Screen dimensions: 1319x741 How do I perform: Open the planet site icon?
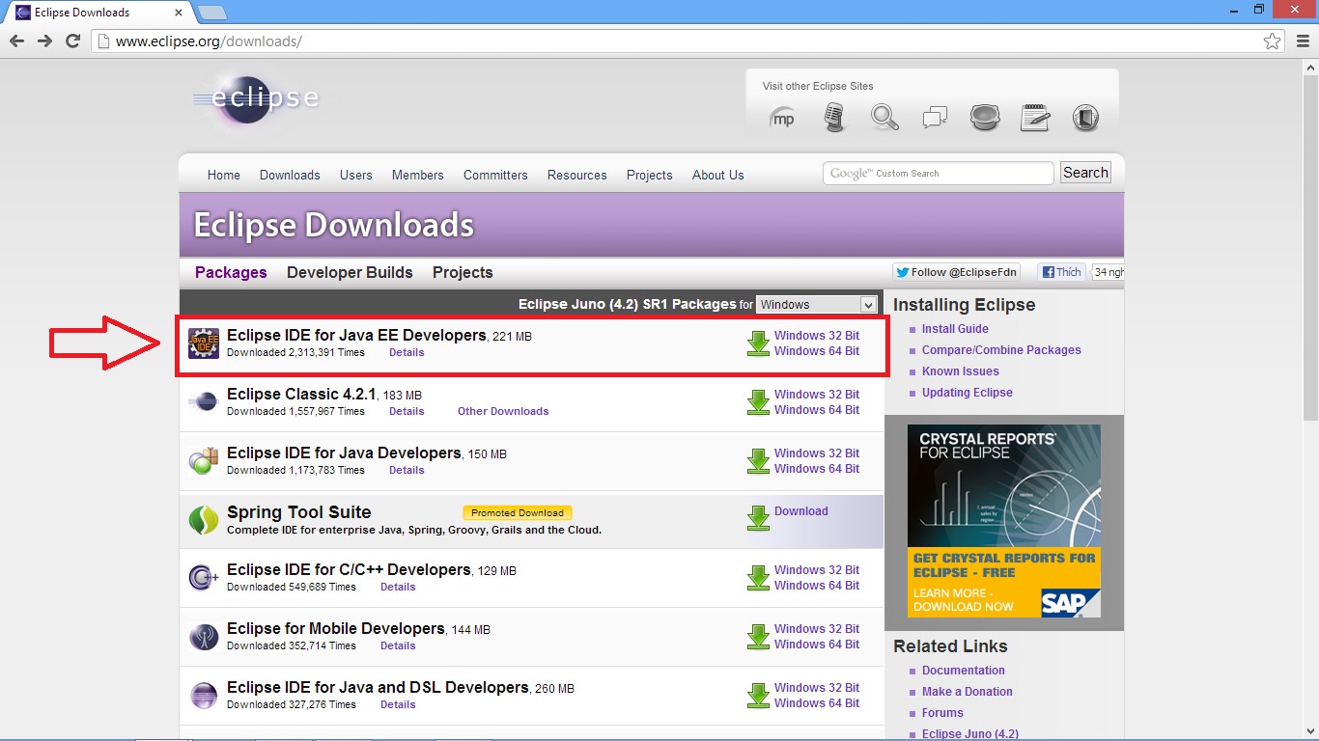(985, 118)
